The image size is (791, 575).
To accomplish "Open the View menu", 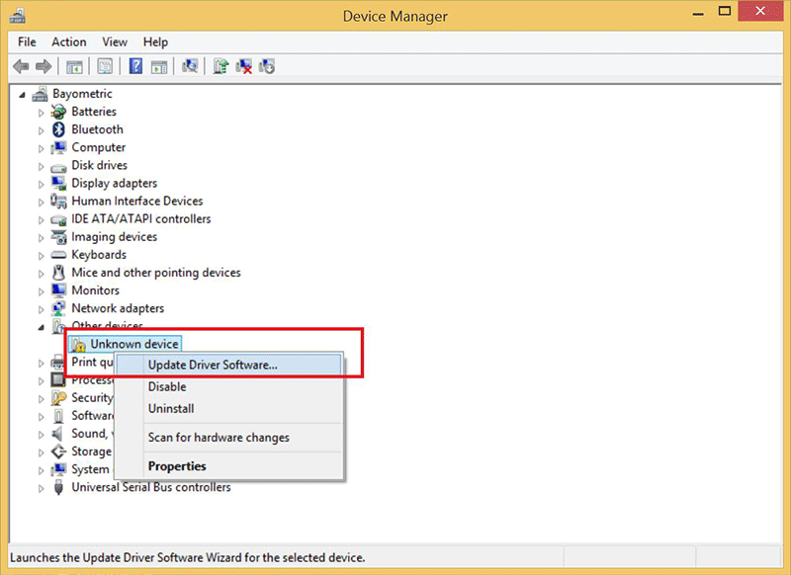I will pyautogui.click(x=114, y=41).
